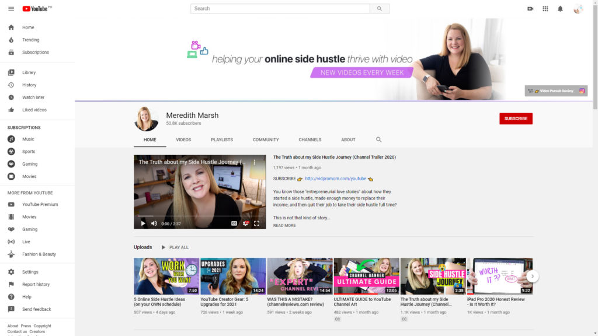This screenshot has height=336, width=598.
Task: Show next uploads with the arrow
Action: coord(533,276)
